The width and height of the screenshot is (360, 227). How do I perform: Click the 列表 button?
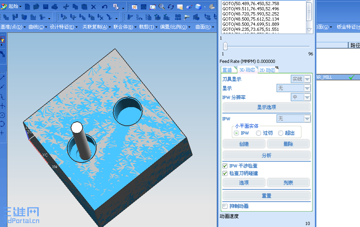coord(288,183)
